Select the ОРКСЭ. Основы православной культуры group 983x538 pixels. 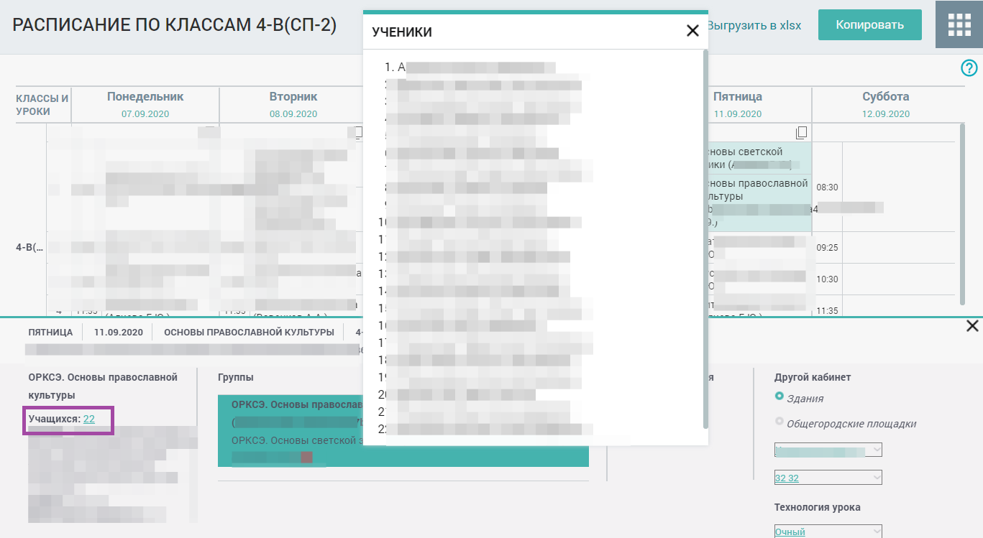298,412
